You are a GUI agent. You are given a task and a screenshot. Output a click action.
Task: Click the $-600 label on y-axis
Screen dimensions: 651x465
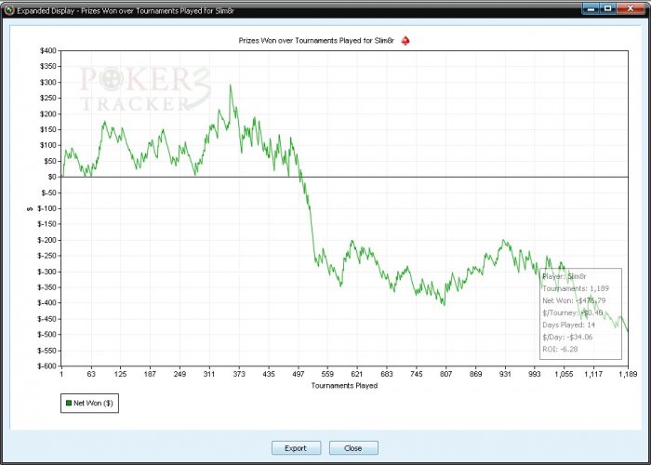click(x=48, y=366)
